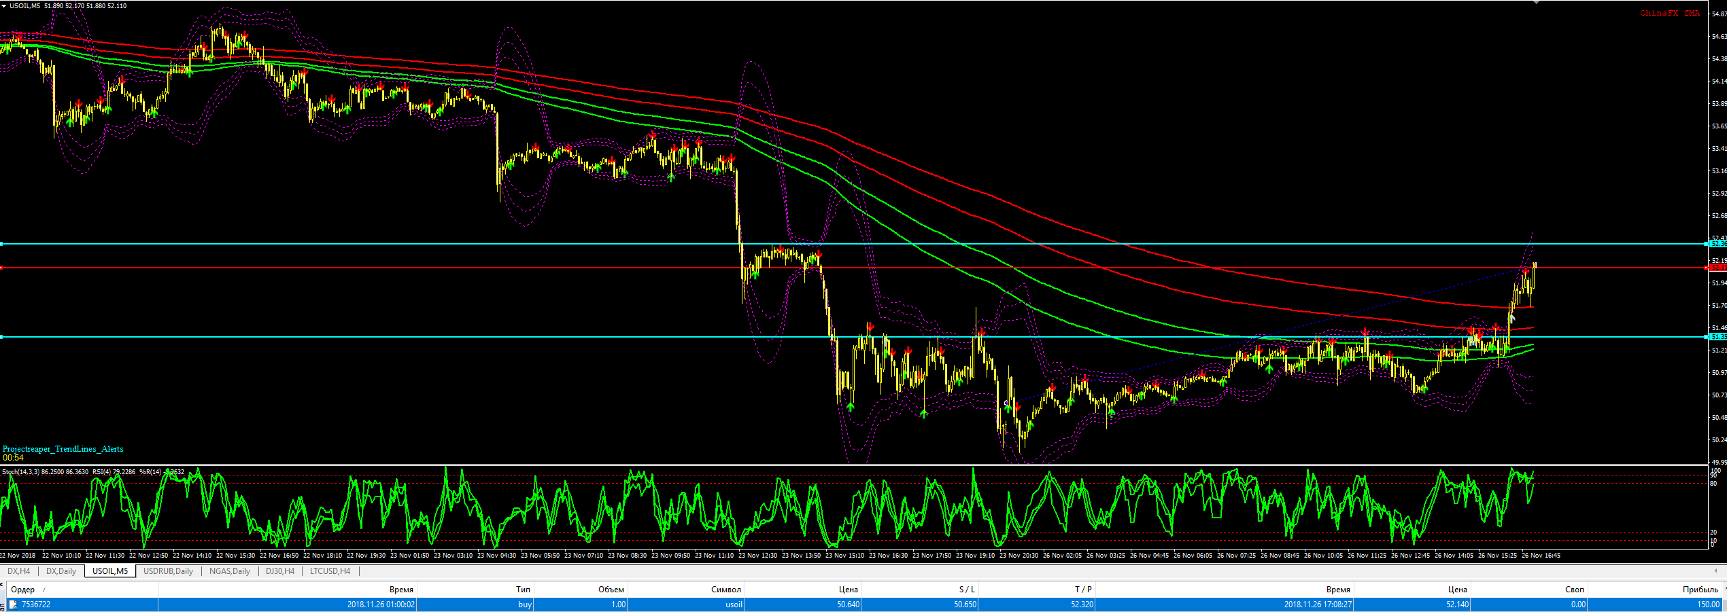This screenshot has height=612, width=1727.
Task: Click the 26 Nov 16:45 time axis label
Action: [1541, 556]
